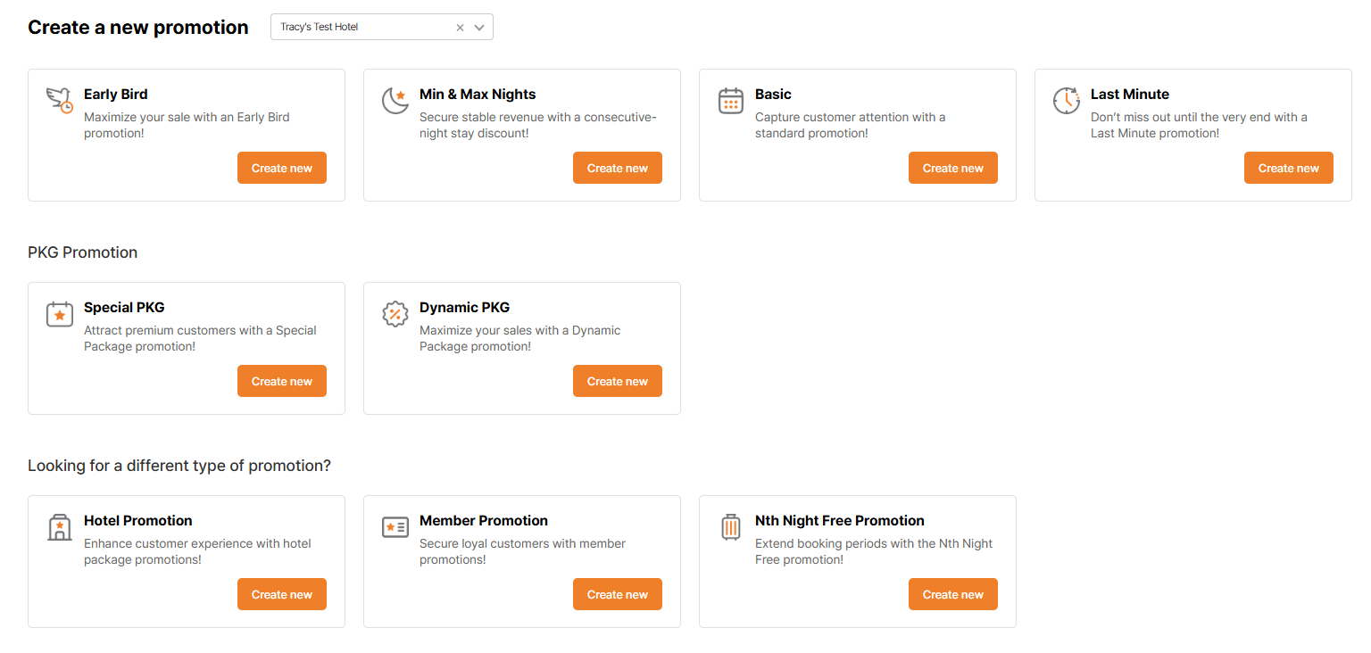Create a new Dynamic PKG promotion
The width and height of the screenshot is (1371, 653).
618,382
